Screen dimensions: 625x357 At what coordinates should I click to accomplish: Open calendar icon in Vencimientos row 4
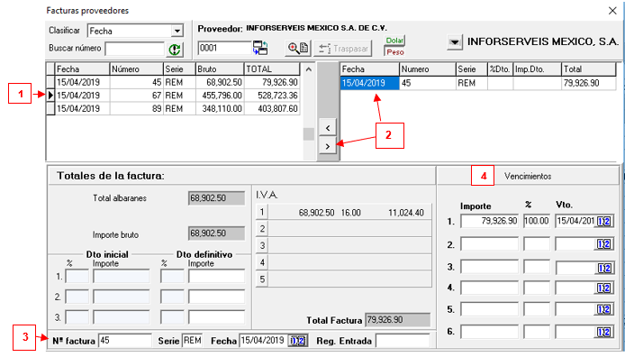point(603,288)
